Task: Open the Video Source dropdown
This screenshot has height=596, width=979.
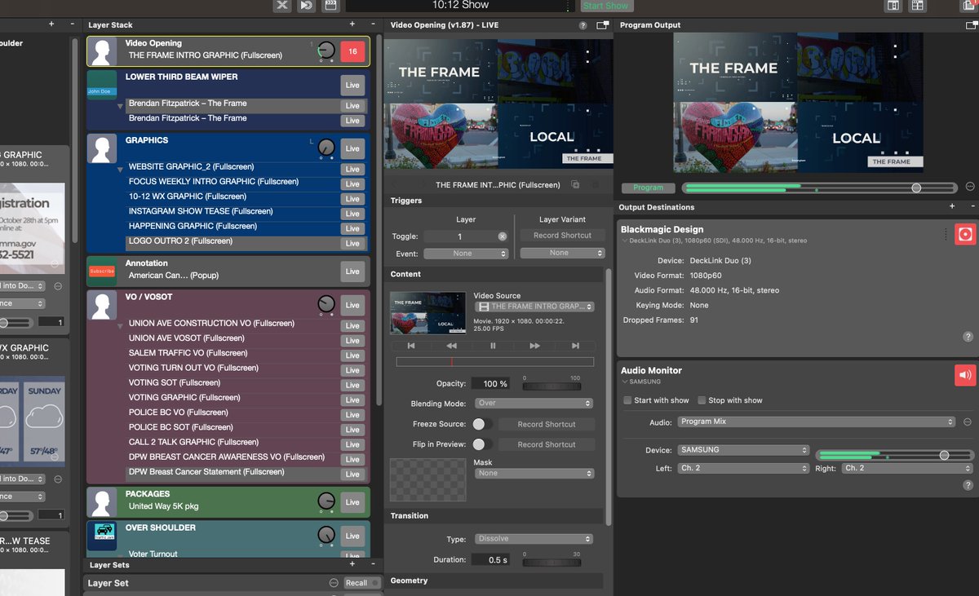Action: coord(534,307)
